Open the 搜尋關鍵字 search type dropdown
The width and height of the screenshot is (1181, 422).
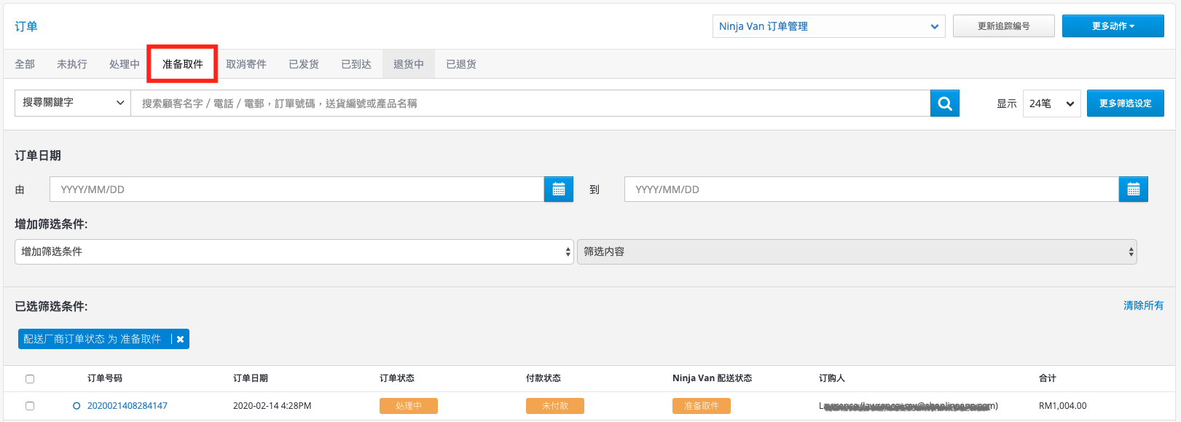pyautogui.click(x=73, y=103)
